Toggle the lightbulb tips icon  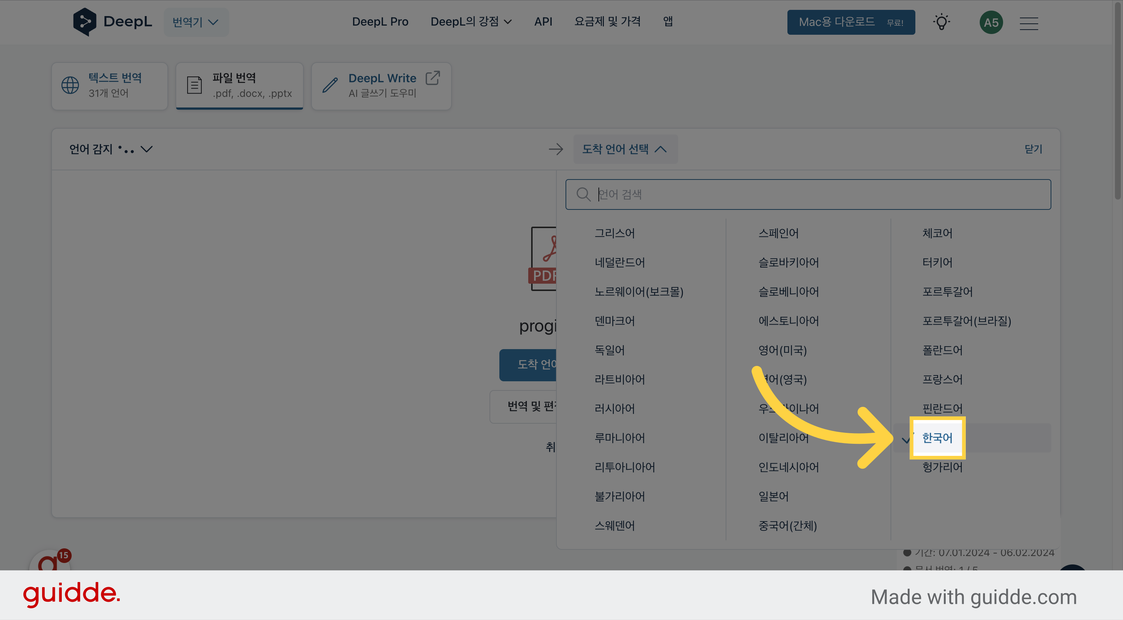(x=942, y=22)
